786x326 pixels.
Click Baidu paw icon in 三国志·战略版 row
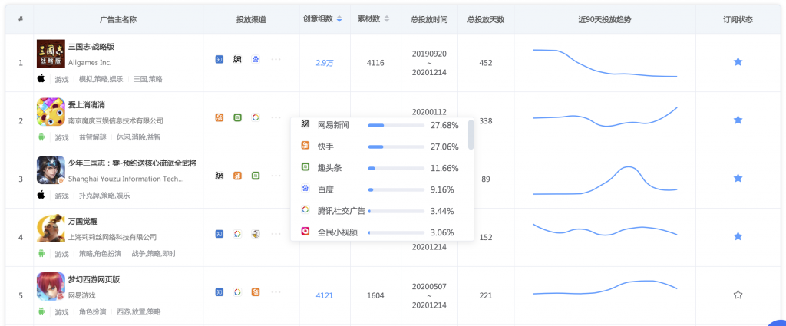[256, 60]
